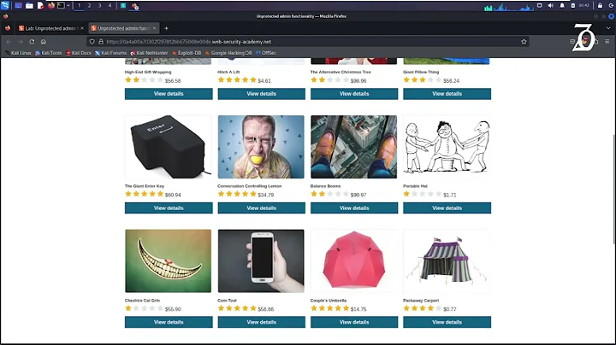Open the Kali Tools bookmark
The height and width of the screenshot is (345, 616).
[x=48, y=53]
